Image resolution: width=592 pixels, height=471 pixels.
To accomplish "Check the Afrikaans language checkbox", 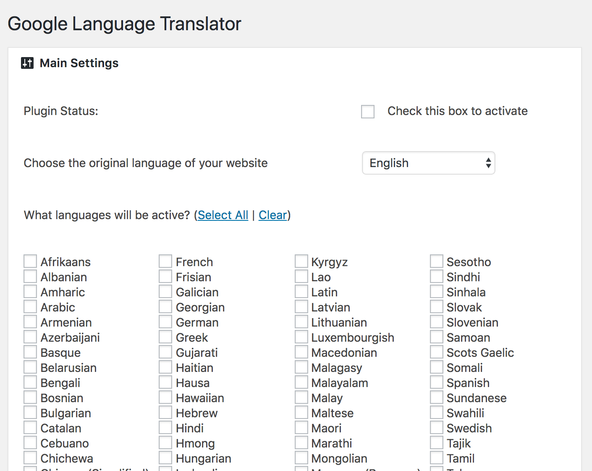I will point(30,261).
